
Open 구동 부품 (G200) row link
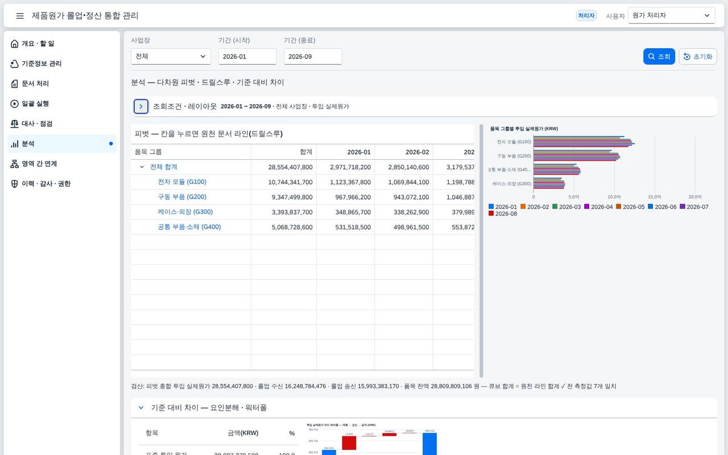coord(182,197)
